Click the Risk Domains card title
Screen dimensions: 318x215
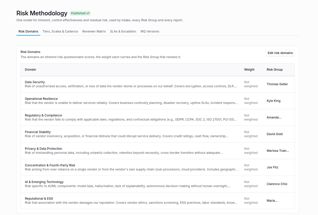pos(31,52)
